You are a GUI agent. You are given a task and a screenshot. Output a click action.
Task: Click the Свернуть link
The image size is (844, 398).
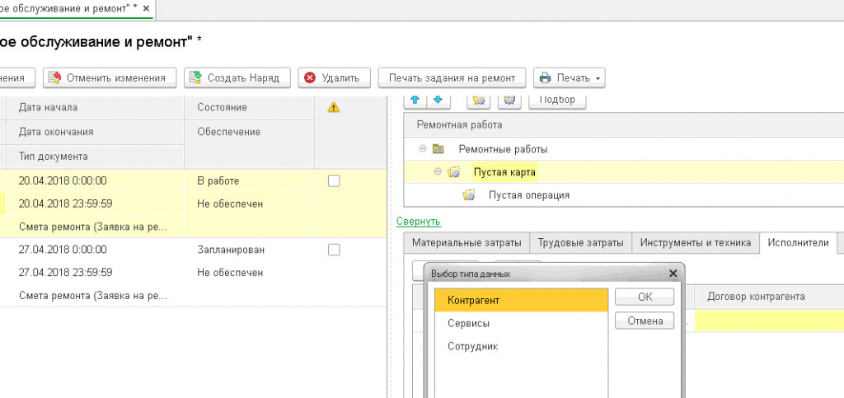[419, 222]
